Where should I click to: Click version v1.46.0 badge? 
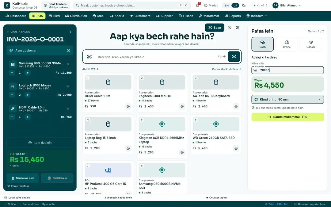261,6
